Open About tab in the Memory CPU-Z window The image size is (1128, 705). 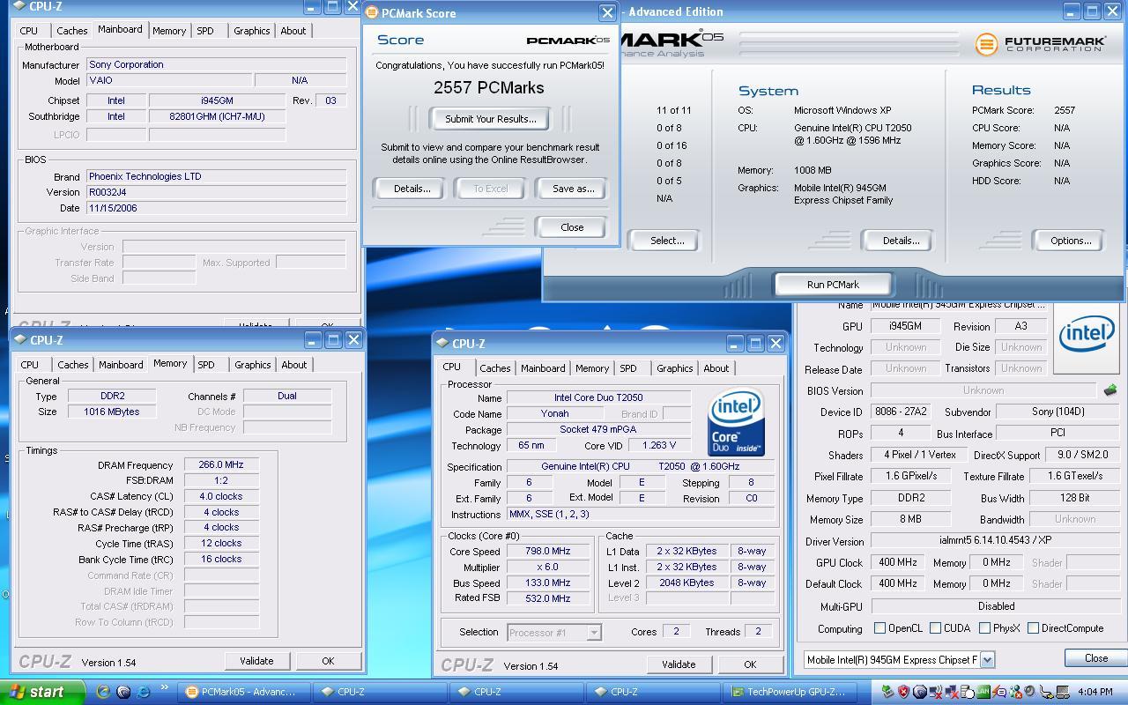pos(294,364)
